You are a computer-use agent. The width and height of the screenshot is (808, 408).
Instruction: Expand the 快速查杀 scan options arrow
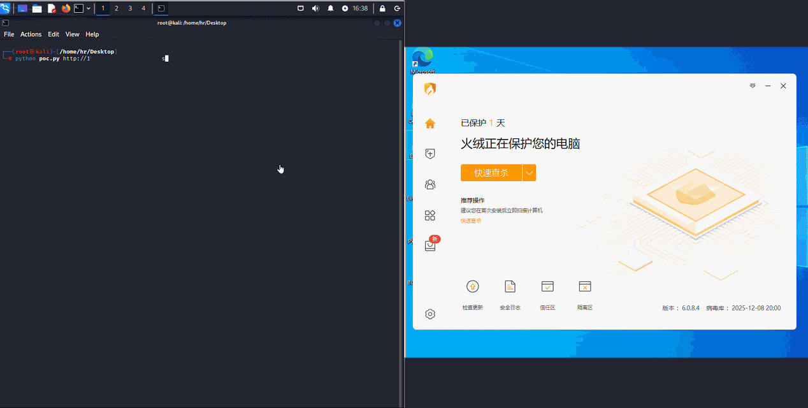coord(530,172)
